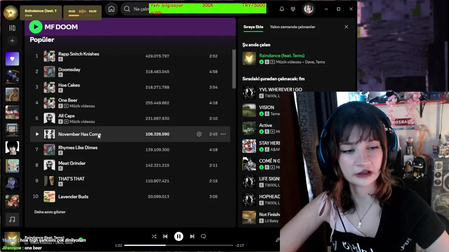Play MF DOOM with the green play button
449x252 pixels.
[x=35, y=27]
